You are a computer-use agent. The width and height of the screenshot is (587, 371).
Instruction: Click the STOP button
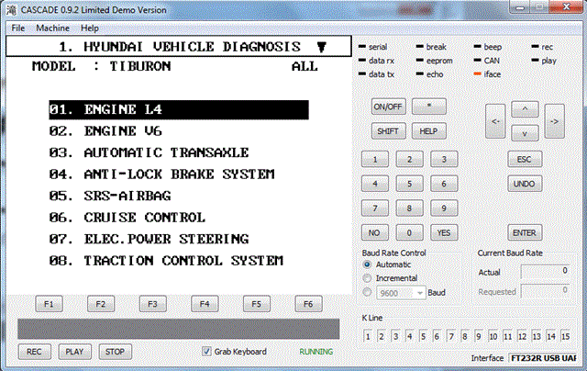tap(115, 352)
